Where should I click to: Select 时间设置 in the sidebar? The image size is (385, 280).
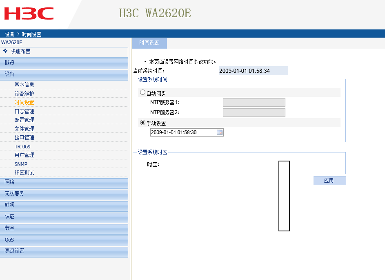click(24, 102)
